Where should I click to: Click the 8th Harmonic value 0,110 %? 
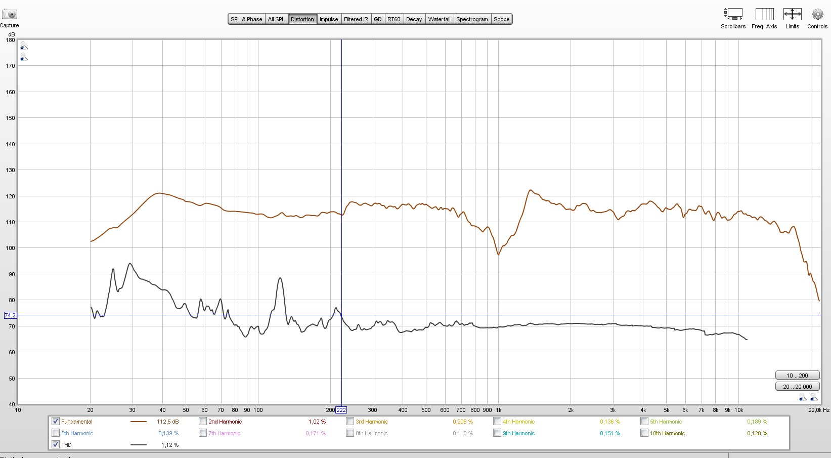[x=463, y=433]
